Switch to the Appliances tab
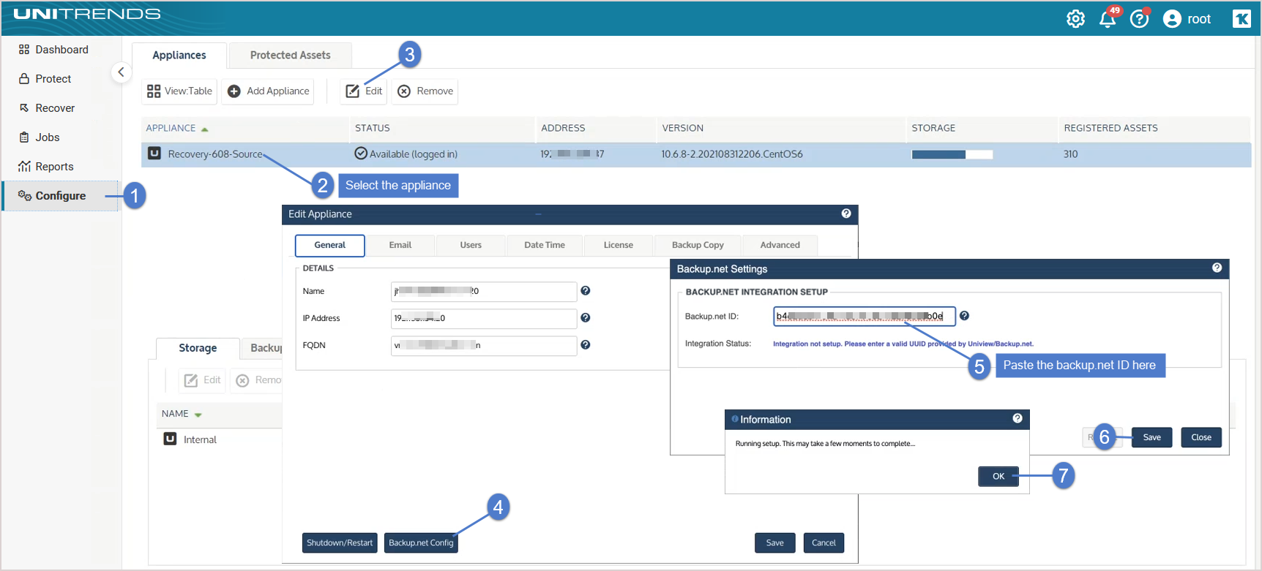 (179, 56)
